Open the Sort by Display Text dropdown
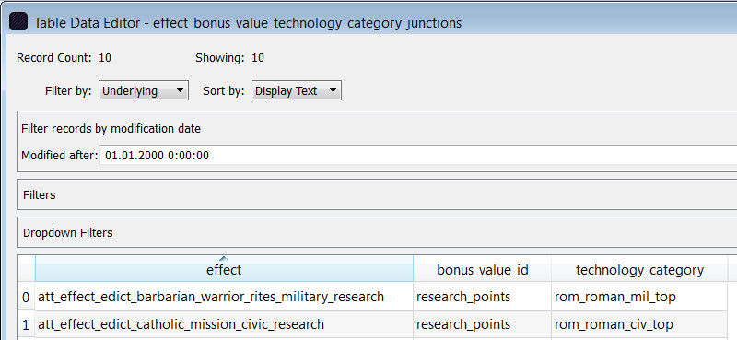737x340 pixels. click(x=297, y=91)
